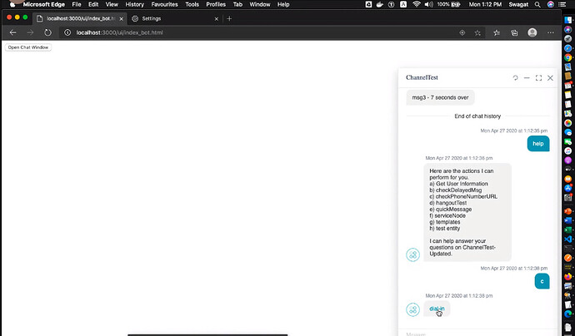Open a new browser tab
This screenshot has width=575, height=336.
pos(229,18)
